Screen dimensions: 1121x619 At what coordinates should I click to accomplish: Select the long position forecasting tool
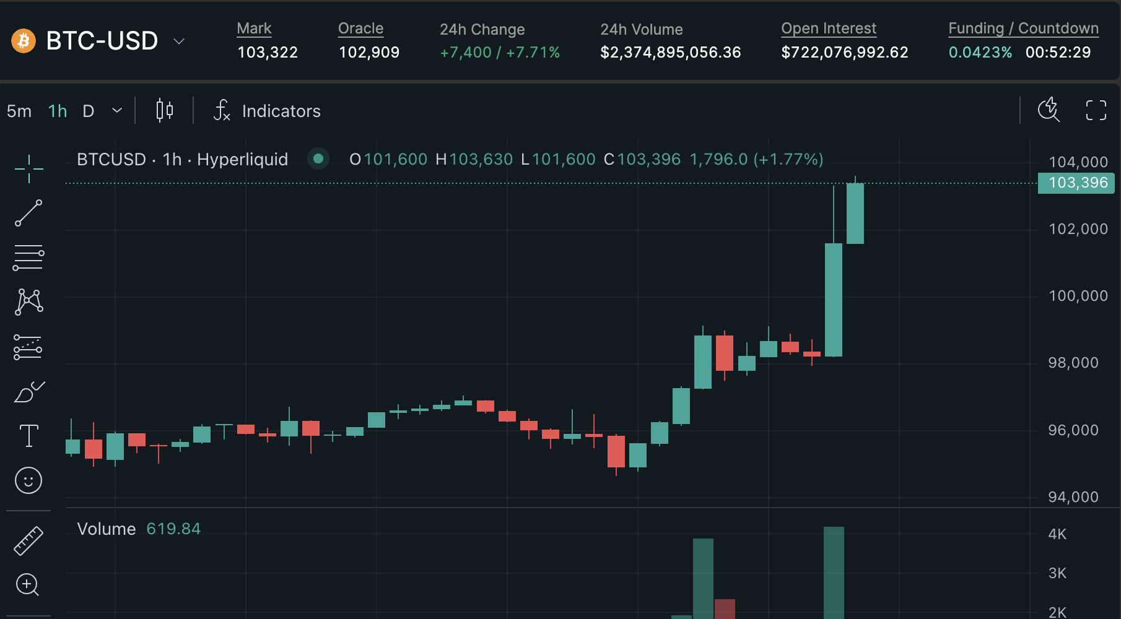click(x=28, y=347)
